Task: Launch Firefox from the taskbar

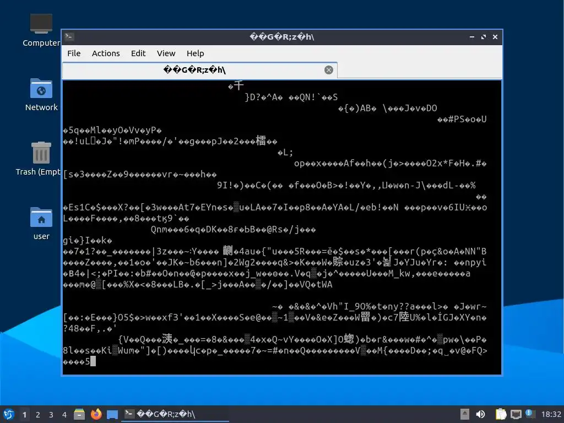Action: [96, 414]
